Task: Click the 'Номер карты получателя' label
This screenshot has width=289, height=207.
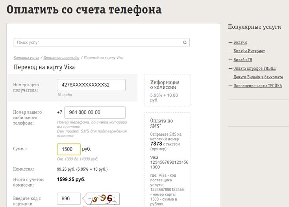Action: tap(26, 87)
